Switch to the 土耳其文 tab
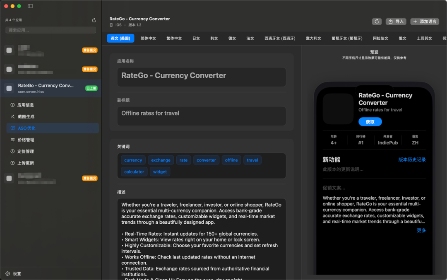This screenshot has width=447, height=280. [x=424, y=38]
